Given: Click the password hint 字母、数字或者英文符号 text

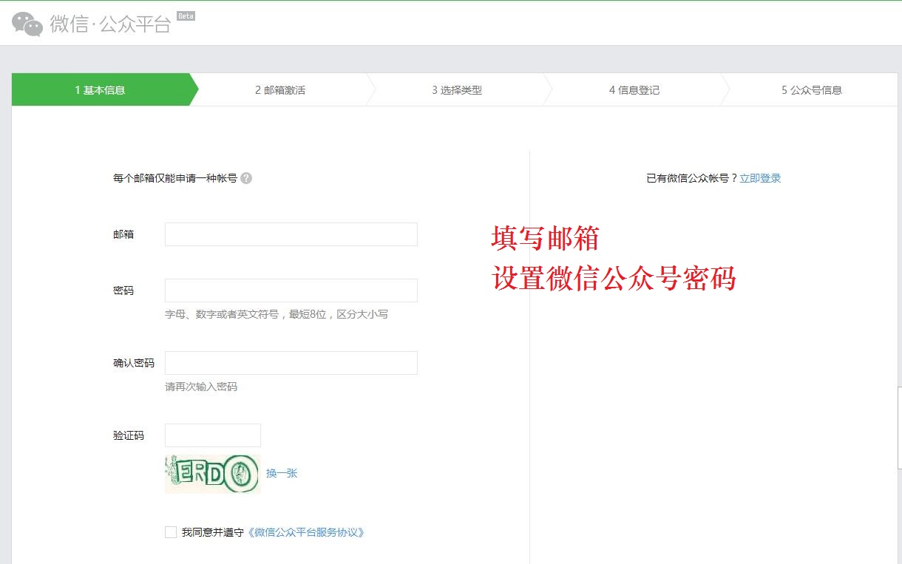Looking at the screenshot, I should pyautogui.click(x=277, y=314).
